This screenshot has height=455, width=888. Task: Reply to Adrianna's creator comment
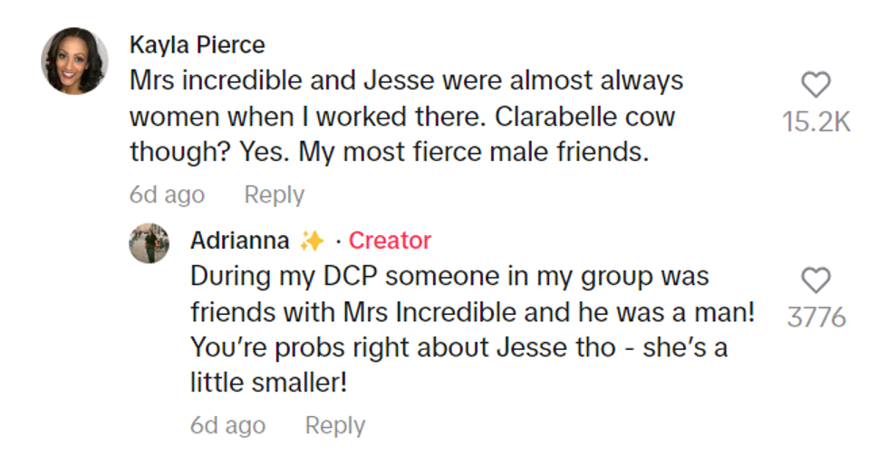(334, 425)
